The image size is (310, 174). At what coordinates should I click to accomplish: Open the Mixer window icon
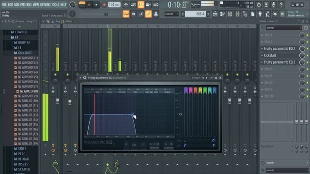238,14
